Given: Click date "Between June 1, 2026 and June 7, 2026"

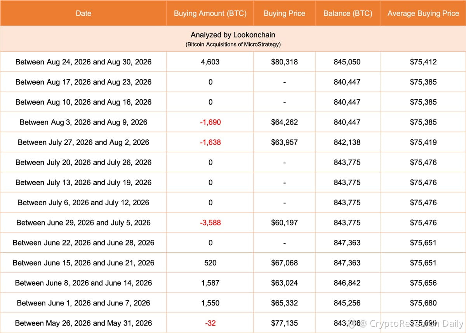Looking at the screenshot, I should 83,303.
